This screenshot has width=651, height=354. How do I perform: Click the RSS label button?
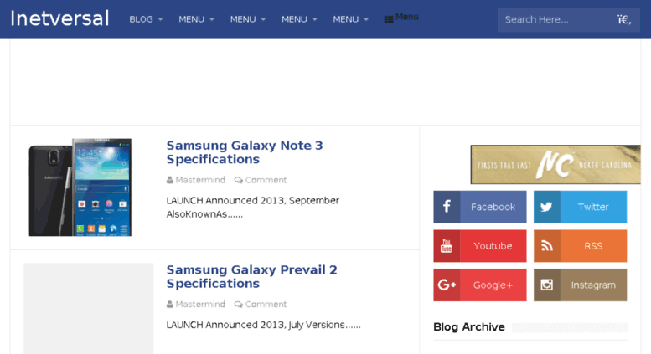[x=593, y=246]
